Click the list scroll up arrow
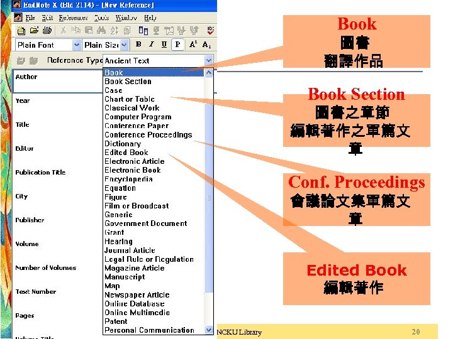453x339 pixels. [x=209, y=73]
